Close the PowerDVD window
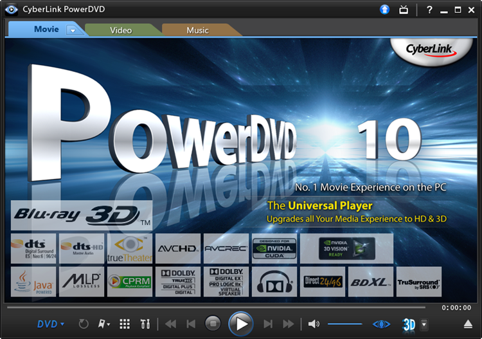Viewport: 482px width, 339px height. pyautogui.click(x=471, y=10)
